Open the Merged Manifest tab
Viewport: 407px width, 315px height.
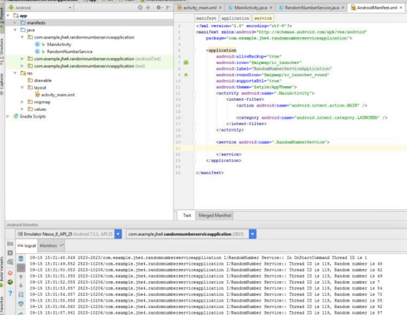point(215,215)
